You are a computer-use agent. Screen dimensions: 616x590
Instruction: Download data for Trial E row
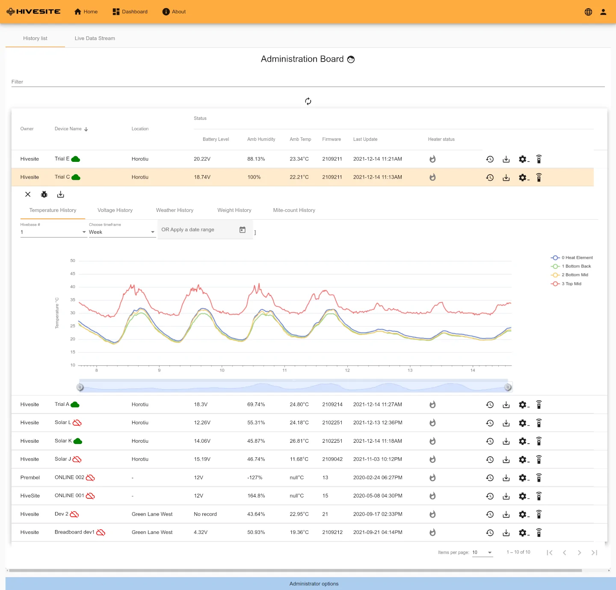coord(506,159)
